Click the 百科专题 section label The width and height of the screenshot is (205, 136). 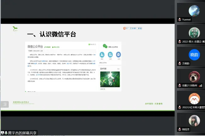pyautogui.click(x=103, y=68)
